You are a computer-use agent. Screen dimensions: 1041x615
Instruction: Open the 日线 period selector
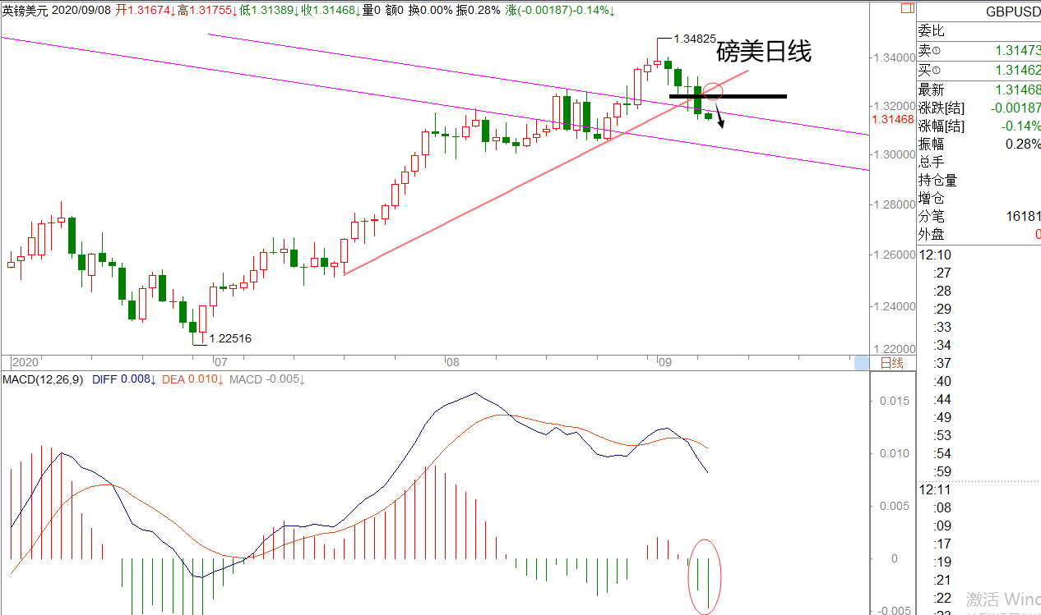[892, 363]
